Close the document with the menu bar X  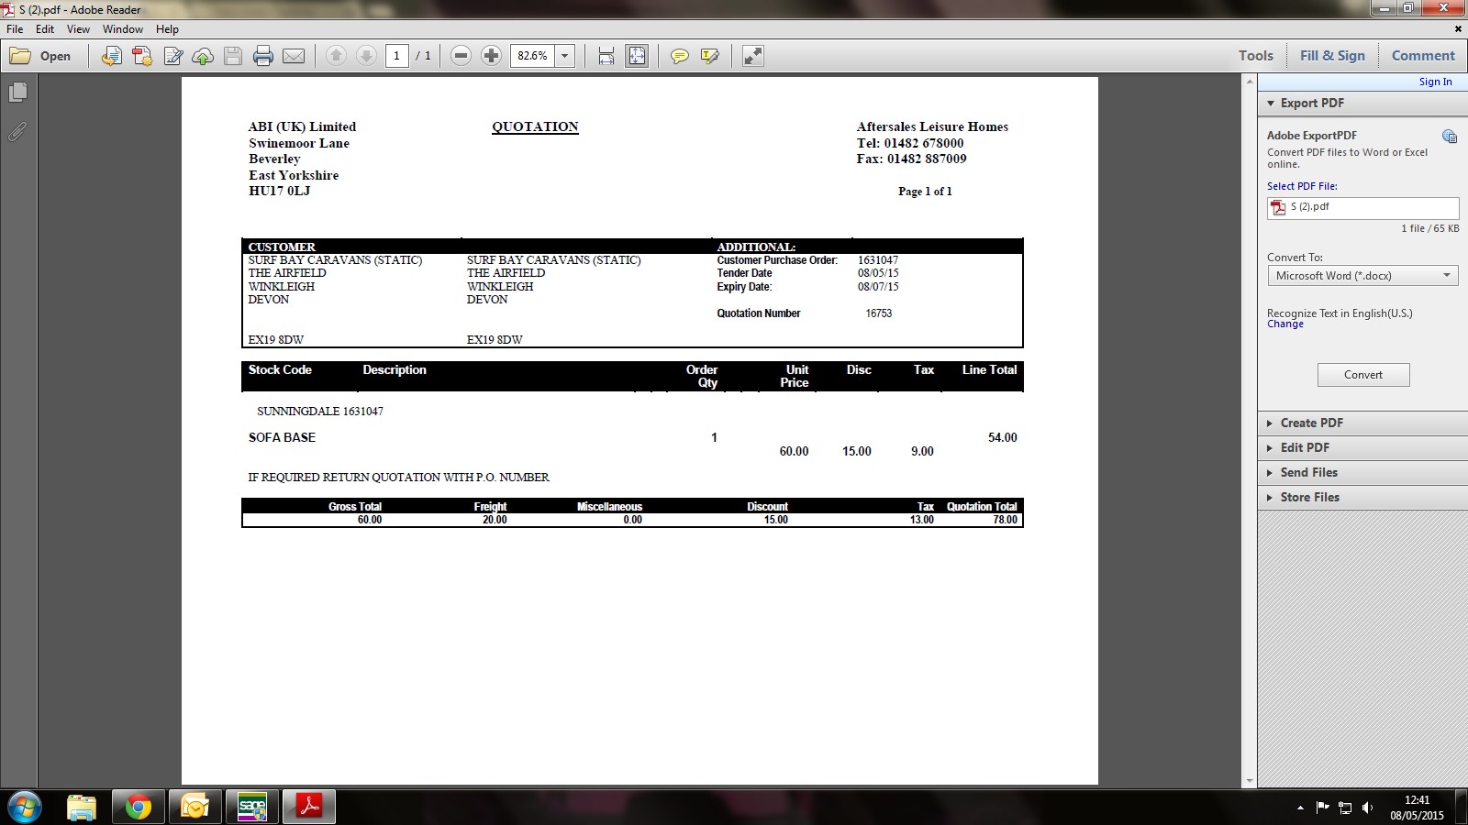[x=1458, y=29]
